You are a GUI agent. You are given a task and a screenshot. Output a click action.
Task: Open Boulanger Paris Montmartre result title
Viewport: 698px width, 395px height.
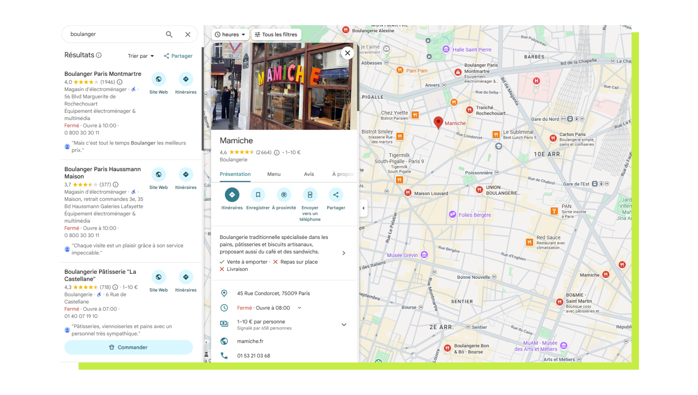pyautogui.click(x=103, y=74)
